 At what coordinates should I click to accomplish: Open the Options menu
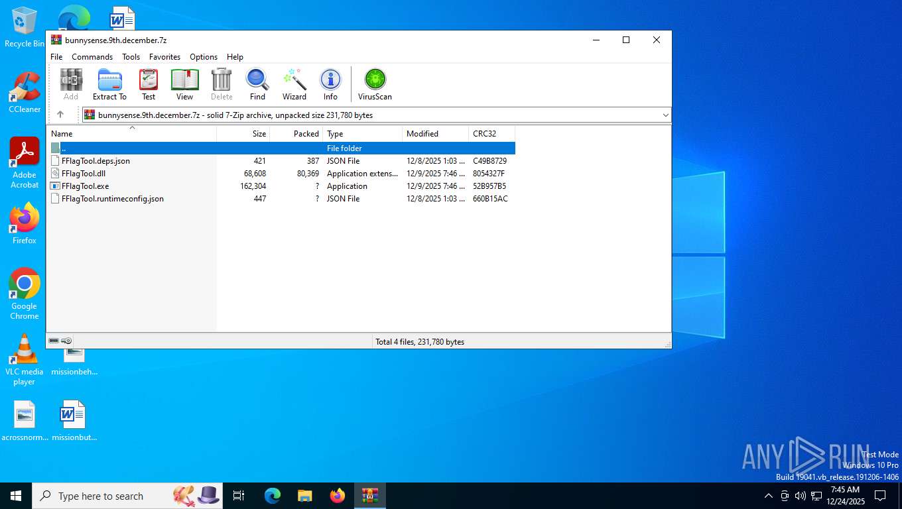[204, 57]
